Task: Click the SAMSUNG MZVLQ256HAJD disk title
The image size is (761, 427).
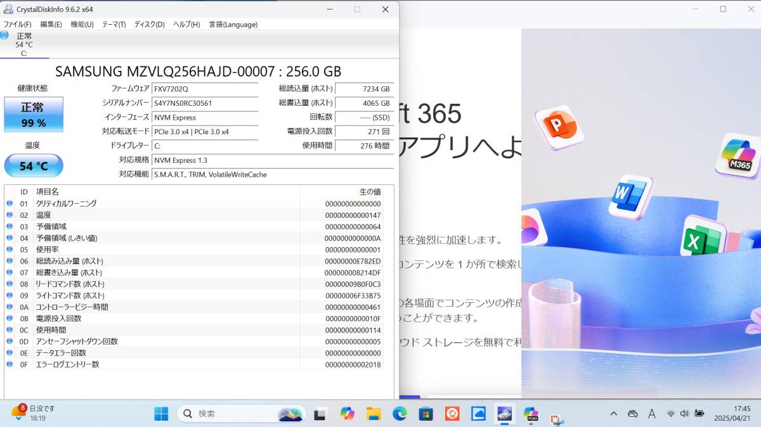Action: point(198,71)
